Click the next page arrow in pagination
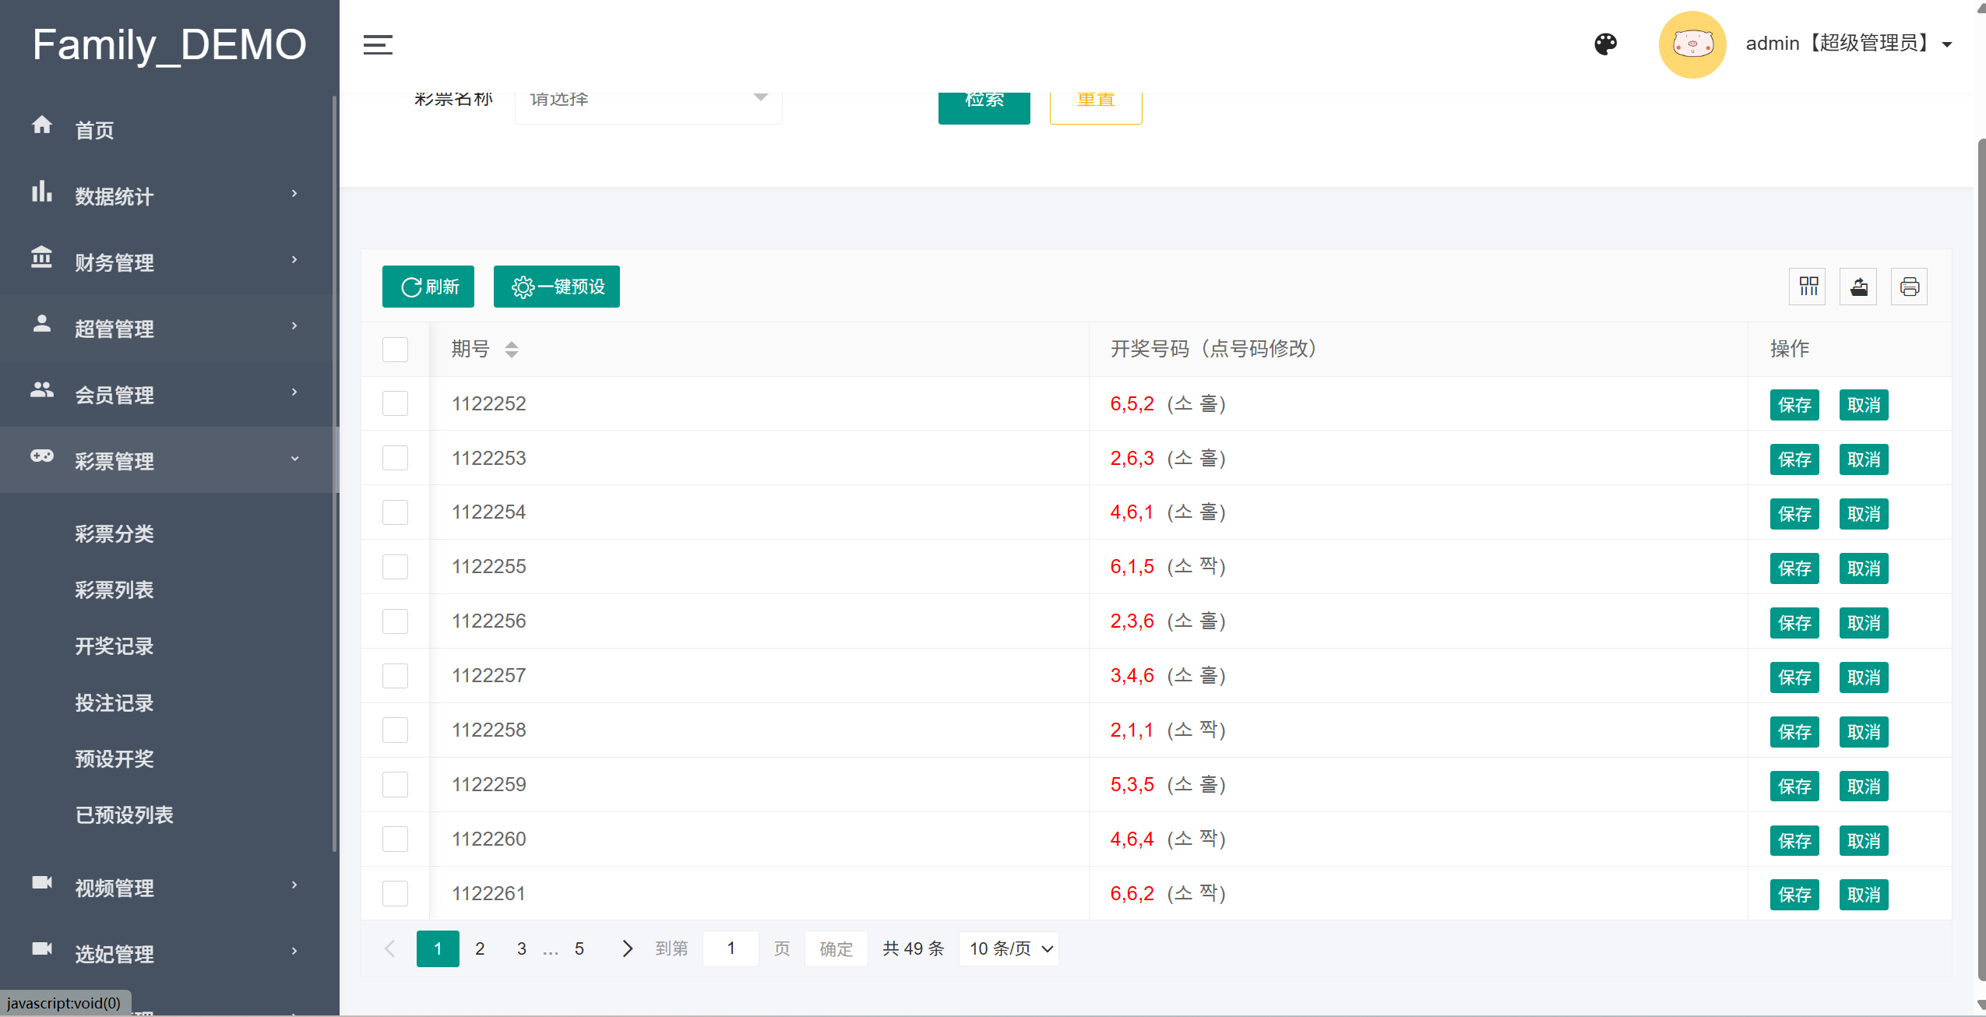This screenshot has width=1986, height=1017. tap(627, 948)
